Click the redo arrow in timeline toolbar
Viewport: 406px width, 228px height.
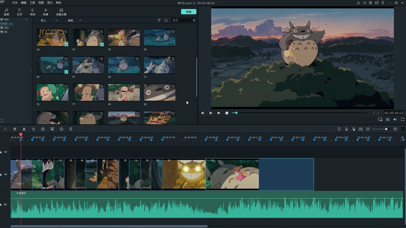coord(5,129)
